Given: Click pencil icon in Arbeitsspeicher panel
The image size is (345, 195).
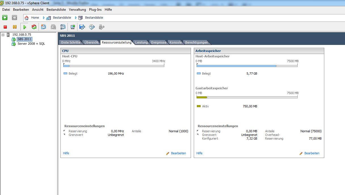Looking at the screenshot, I should [x=301, y=153].
